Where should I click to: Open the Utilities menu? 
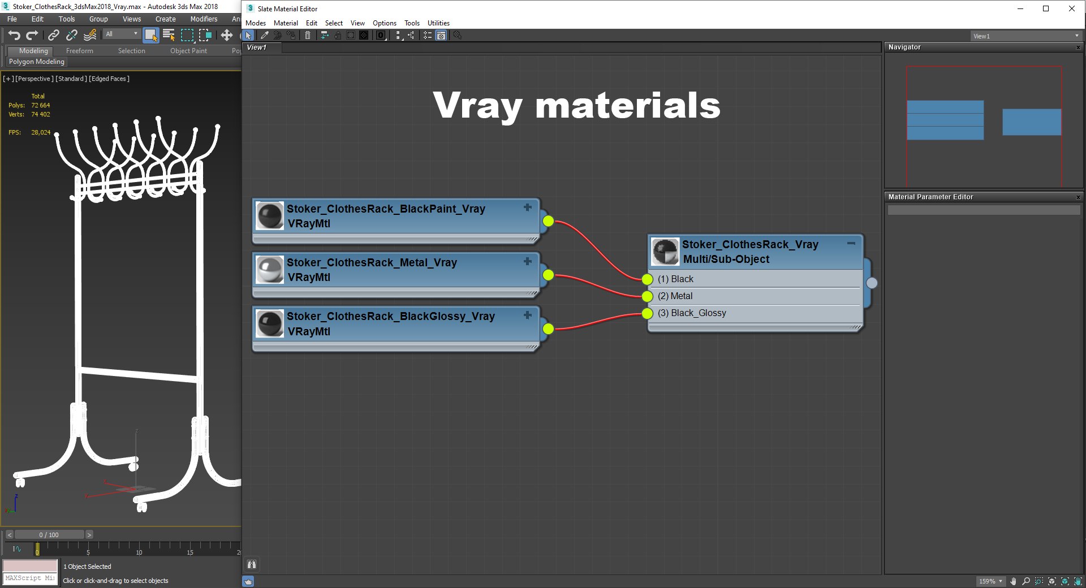[438, 23]
